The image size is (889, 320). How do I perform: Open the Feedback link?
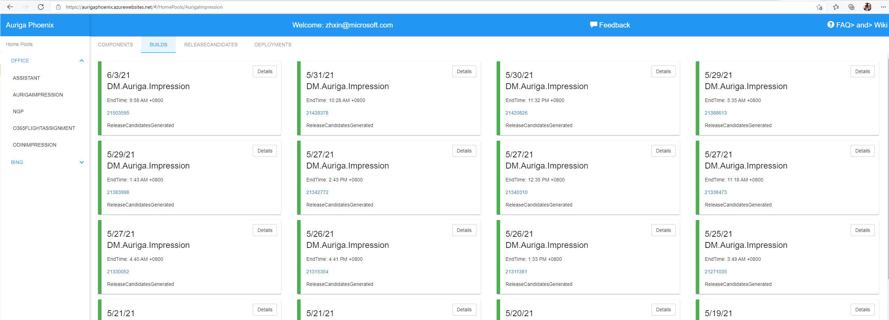610,25
